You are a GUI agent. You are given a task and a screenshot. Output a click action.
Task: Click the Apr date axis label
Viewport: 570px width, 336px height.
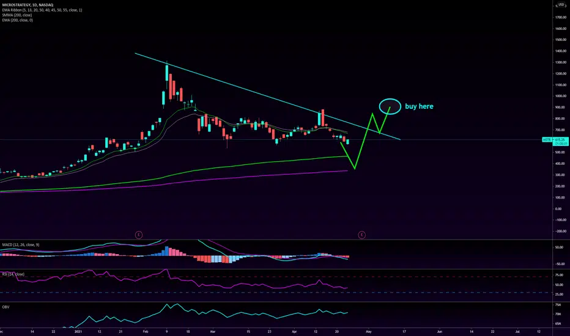tap(294, 332)
